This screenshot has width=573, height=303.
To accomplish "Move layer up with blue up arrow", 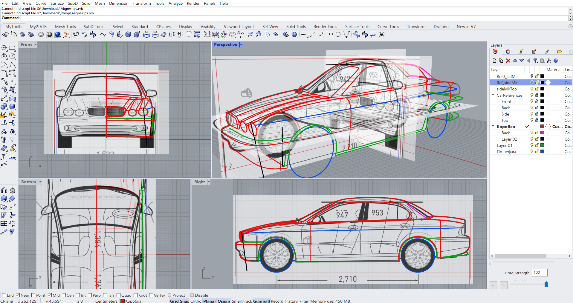I will point(515,61).
